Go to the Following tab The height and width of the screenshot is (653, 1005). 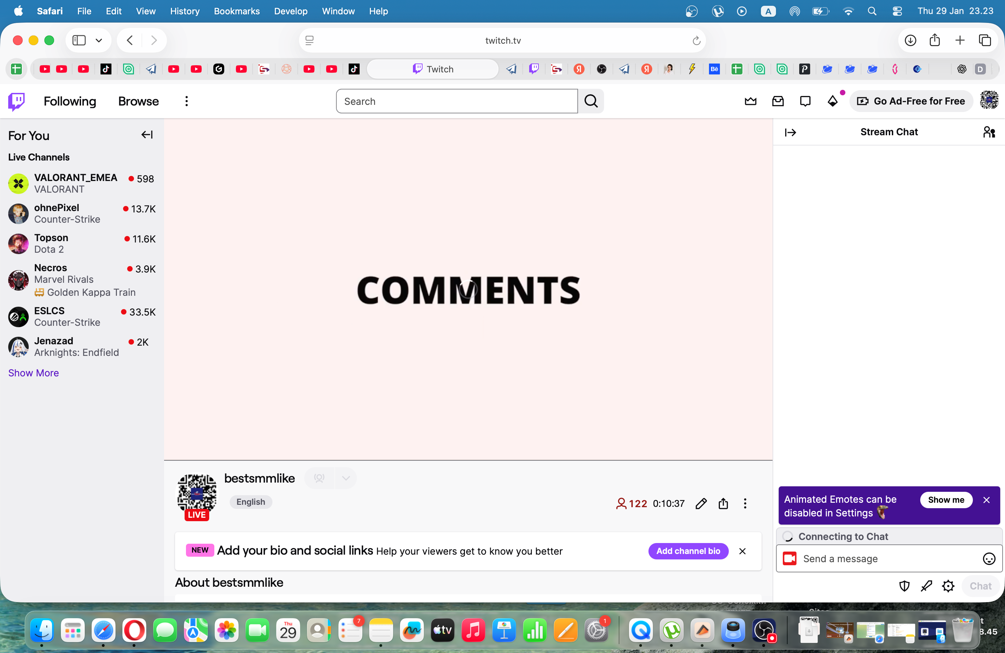point(70,101)
